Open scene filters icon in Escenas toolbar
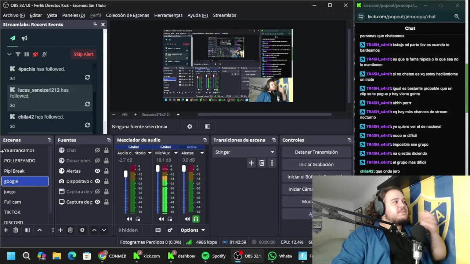 [x=27, y=230]
